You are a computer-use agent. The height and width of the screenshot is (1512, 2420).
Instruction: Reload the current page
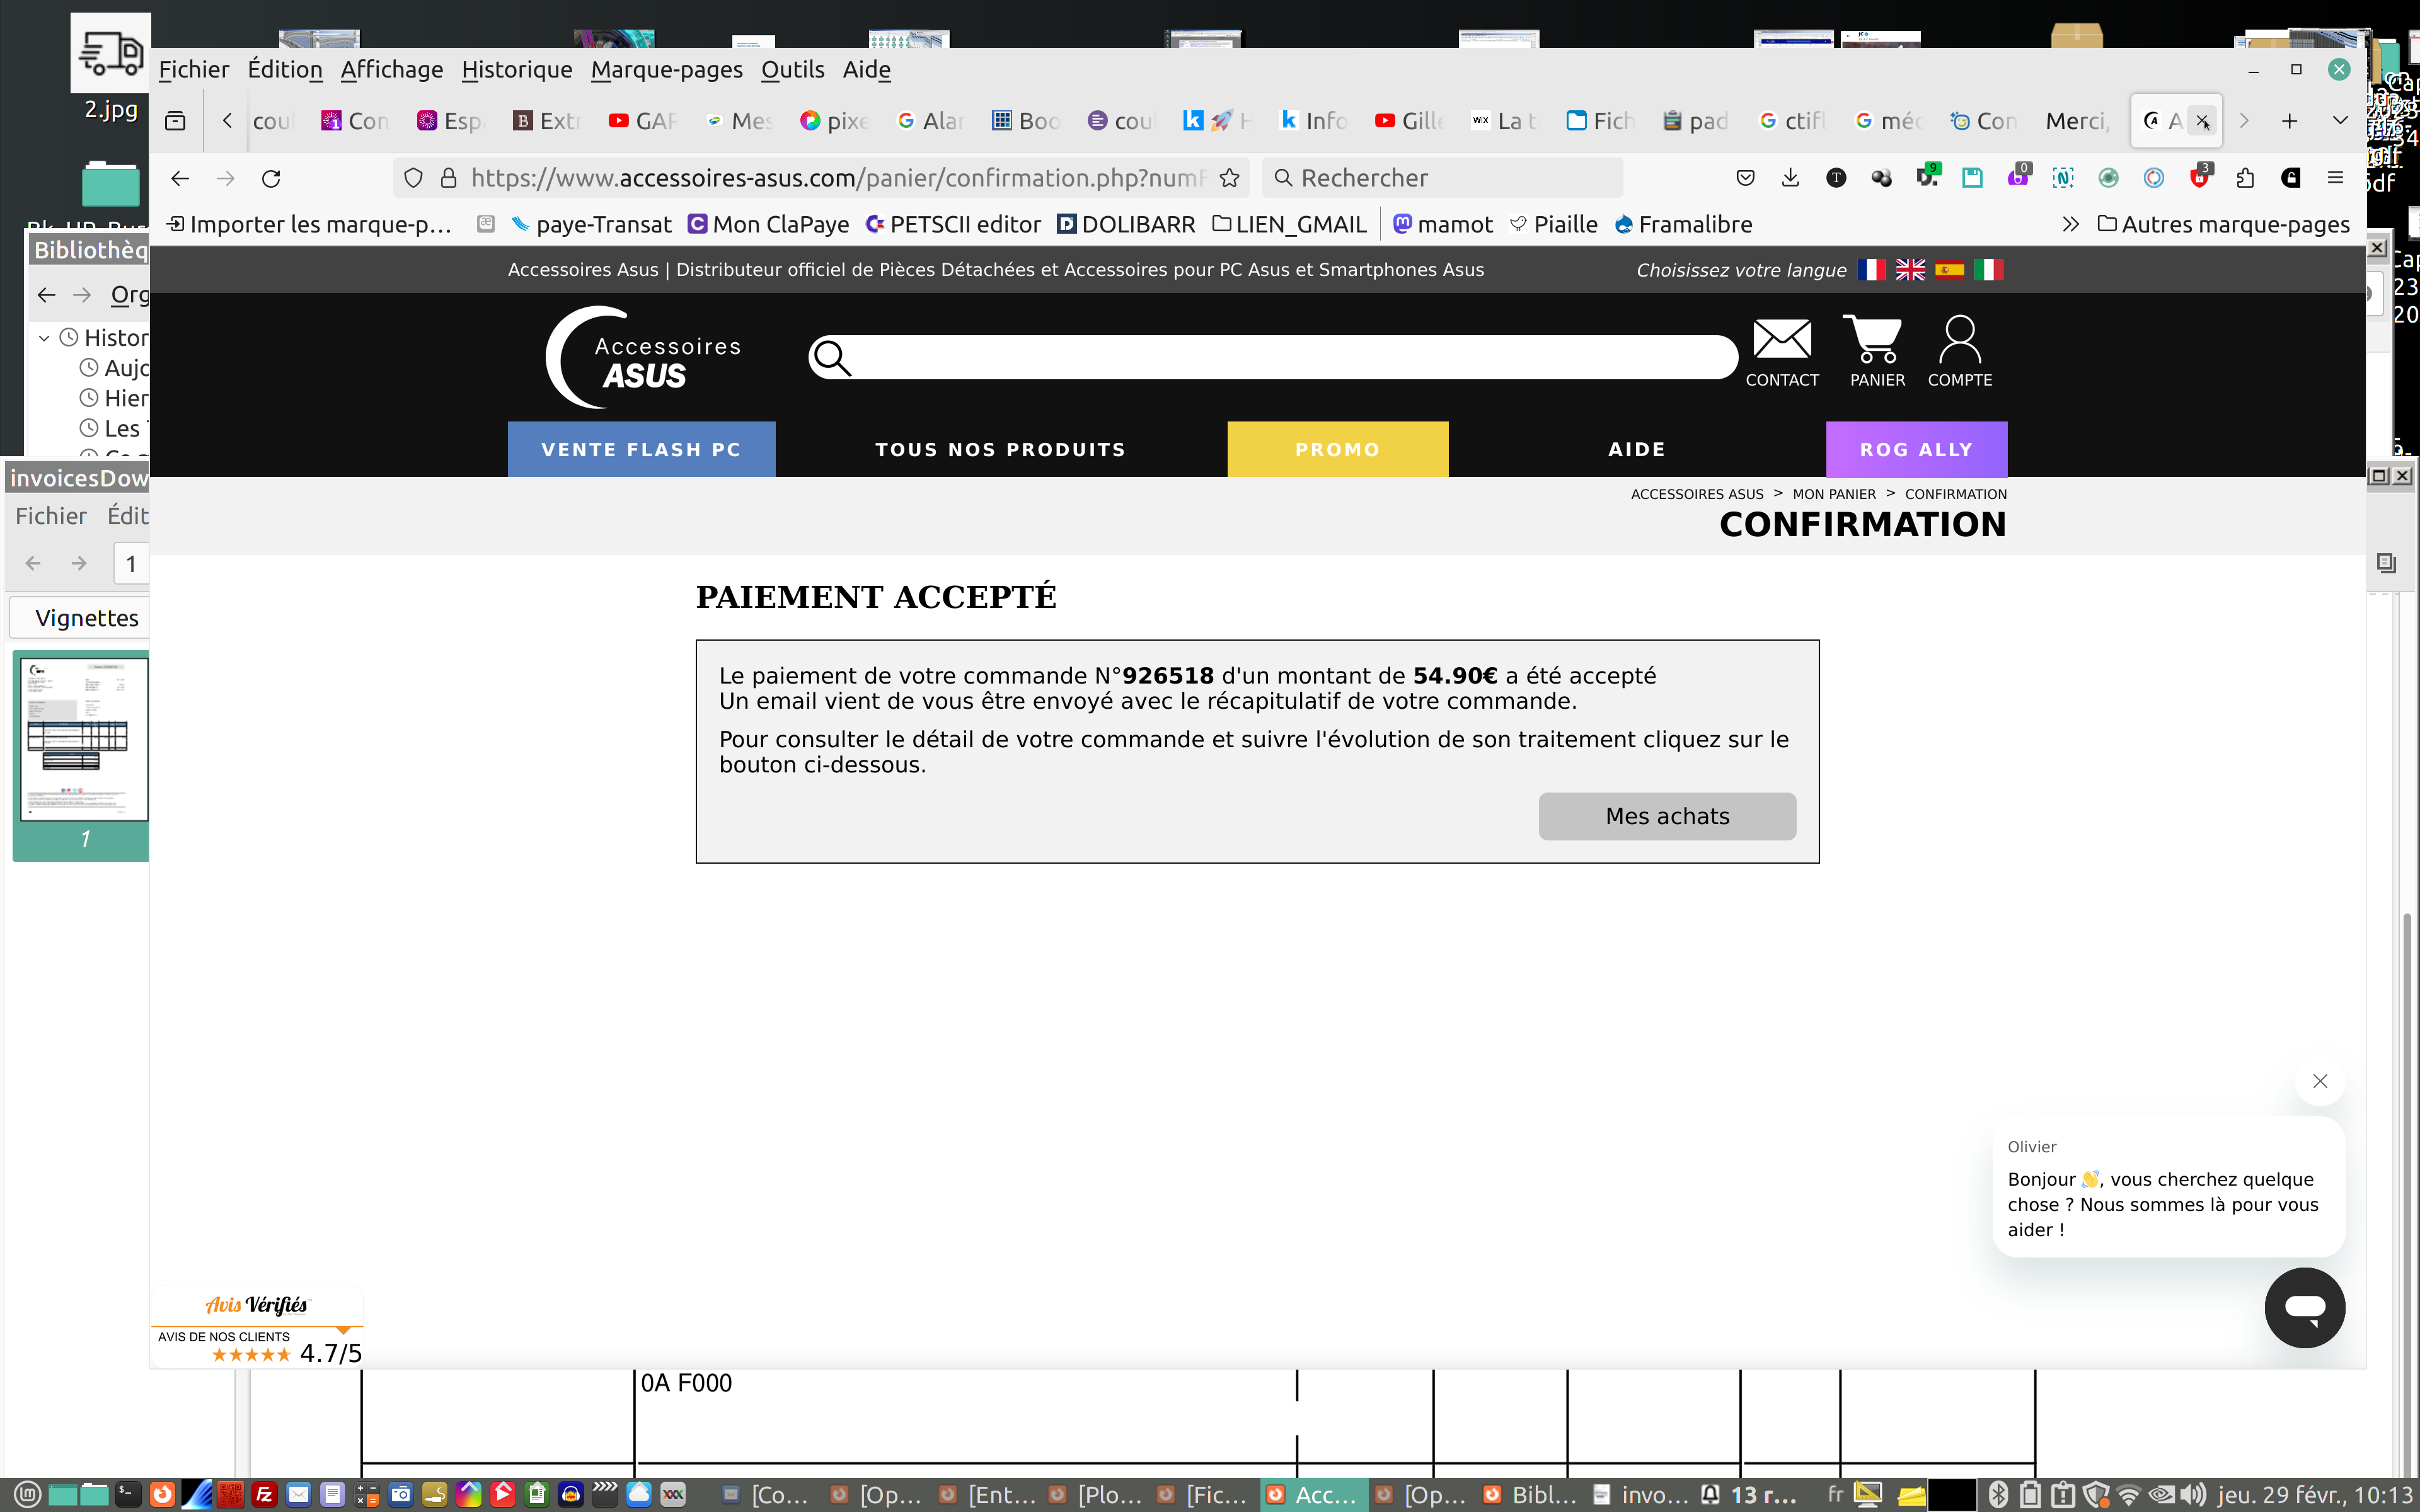click(270, 178)
